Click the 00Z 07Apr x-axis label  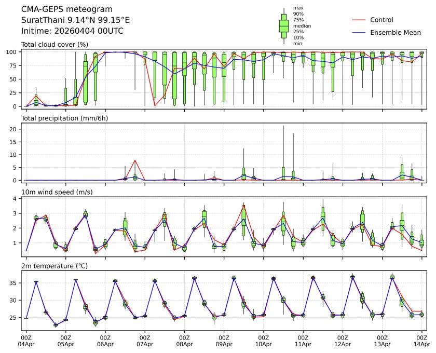click(145, 340)
